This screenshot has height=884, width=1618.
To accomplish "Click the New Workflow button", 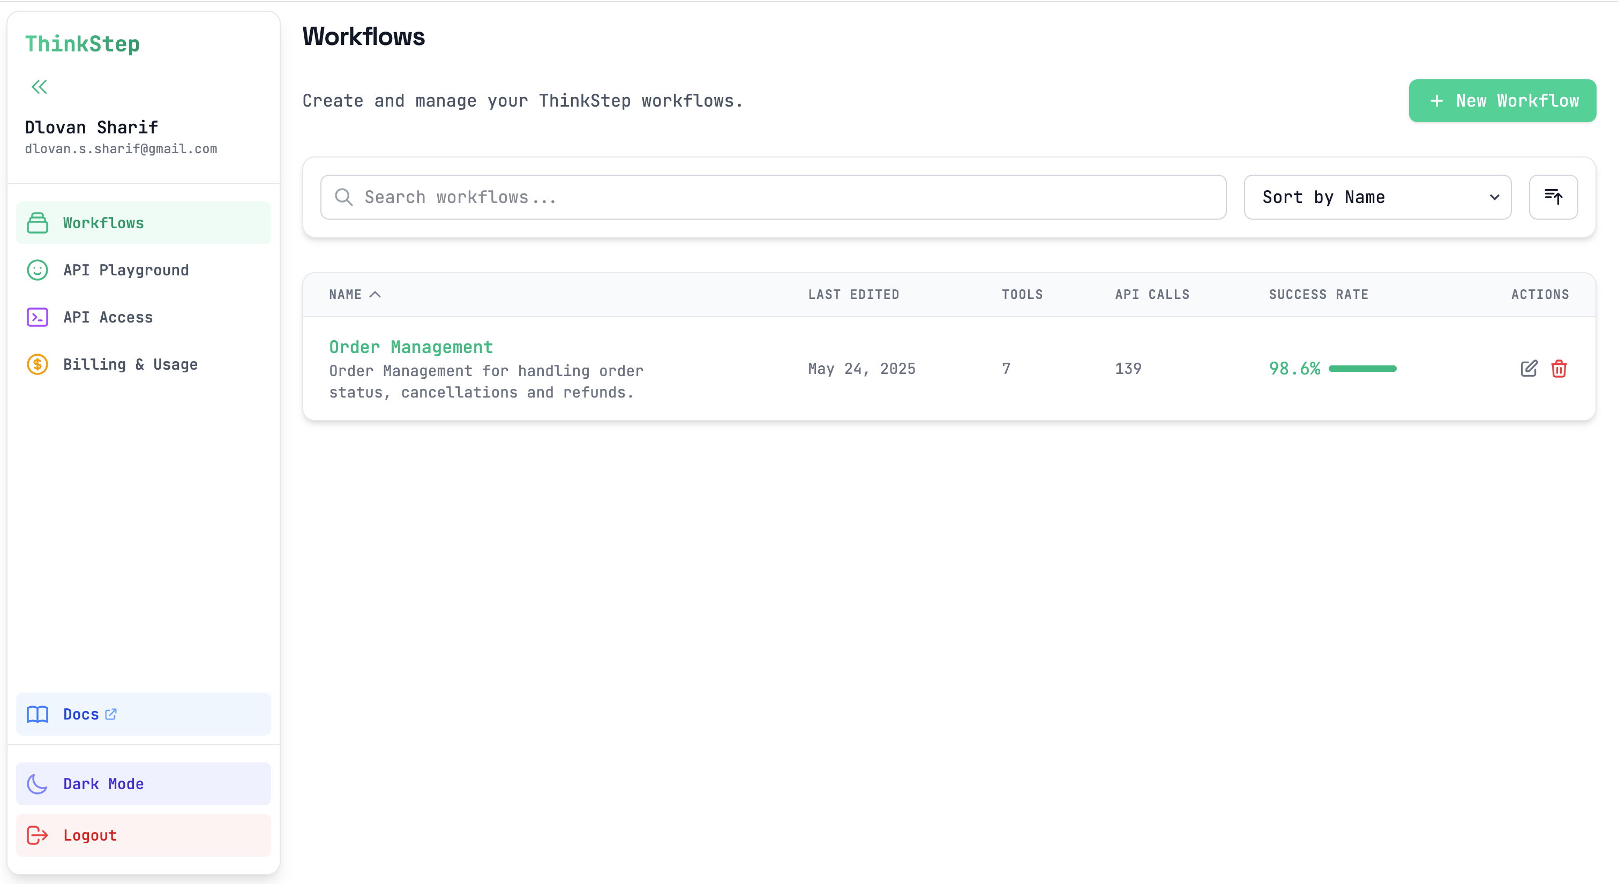I will [1502, 101].
